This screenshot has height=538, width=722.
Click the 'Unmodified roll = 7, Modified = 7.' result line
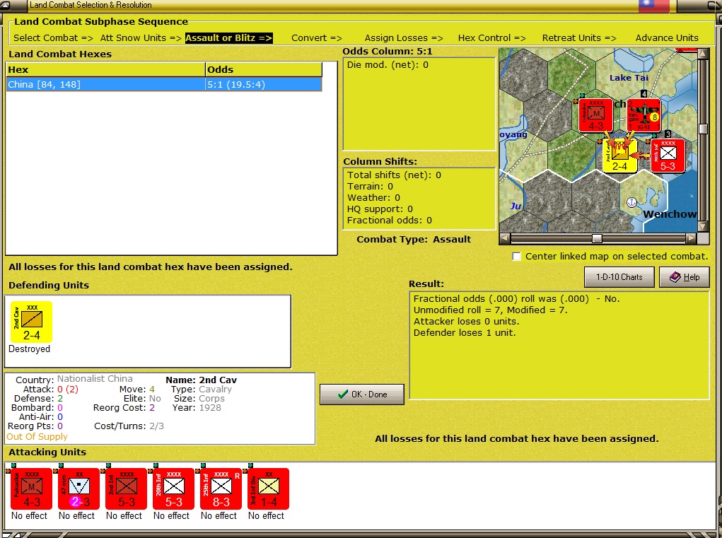click(x=490, y=310)
